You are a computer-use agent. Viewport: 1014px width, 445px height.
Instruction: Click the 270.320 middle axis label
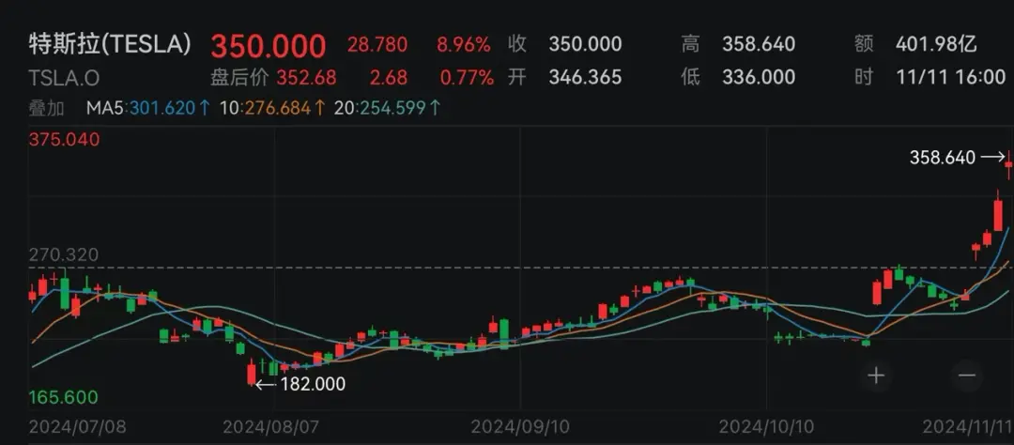click(x=64, y=255)
